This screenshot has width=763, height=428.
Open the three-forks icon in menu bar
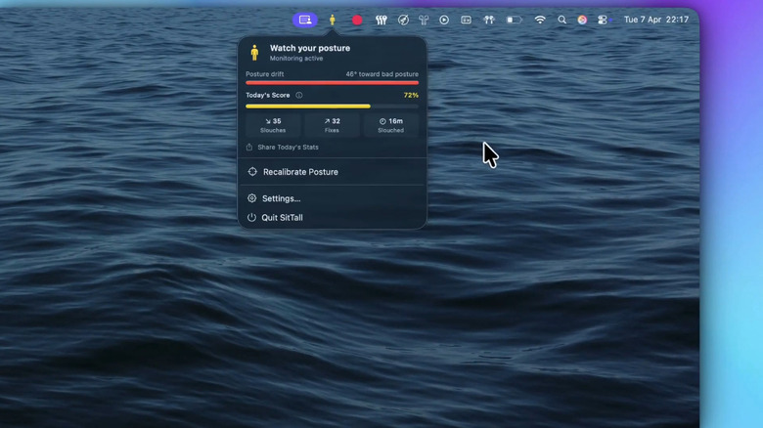point(381,20)
